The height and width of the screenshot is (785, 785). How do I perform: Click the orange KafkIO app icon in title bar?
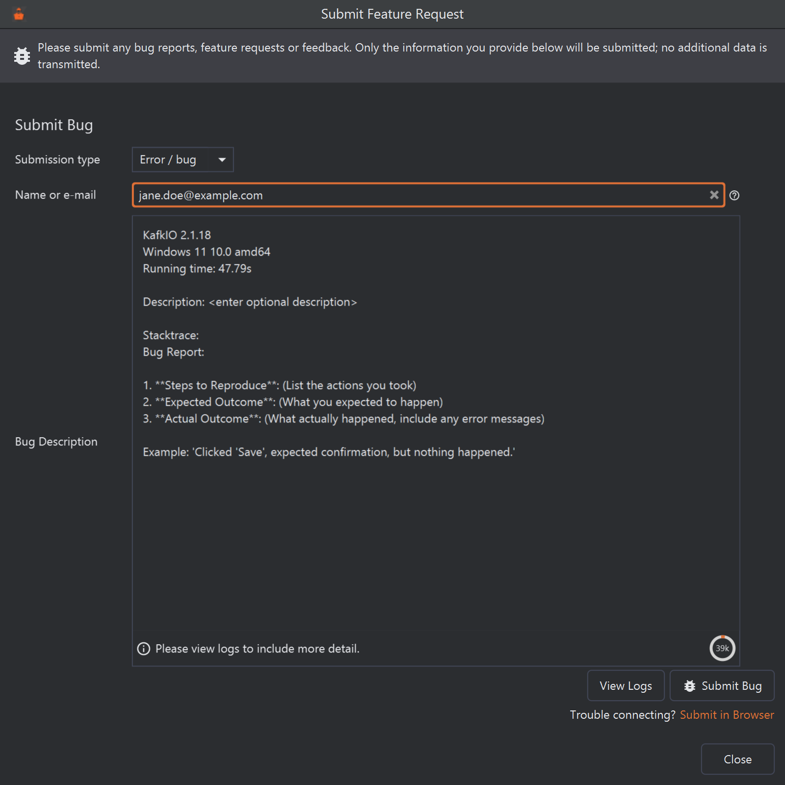tap(19, 14)
